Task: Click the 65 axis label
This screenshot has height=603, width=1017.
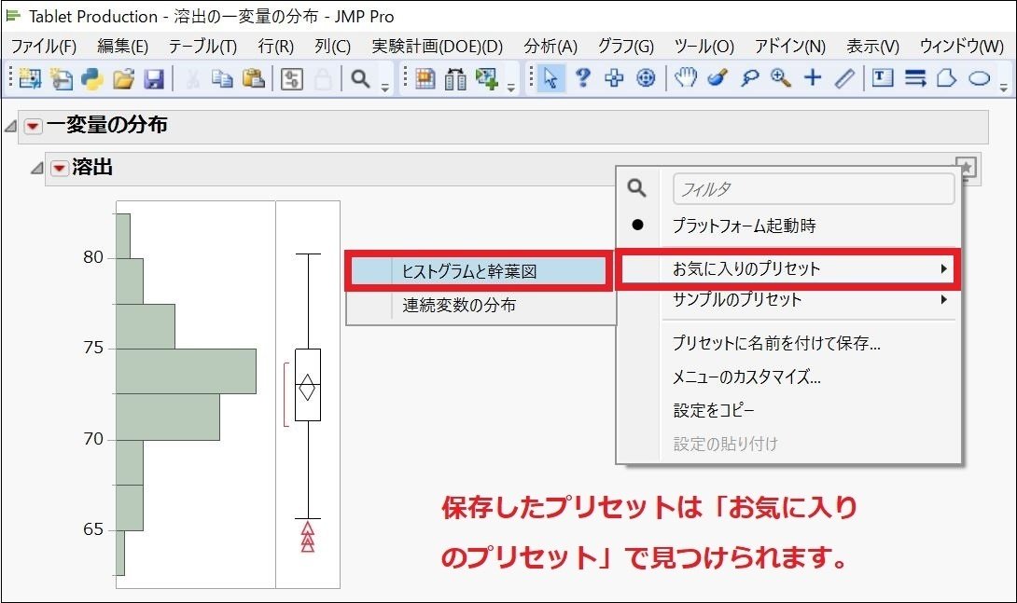Action: 93,529
